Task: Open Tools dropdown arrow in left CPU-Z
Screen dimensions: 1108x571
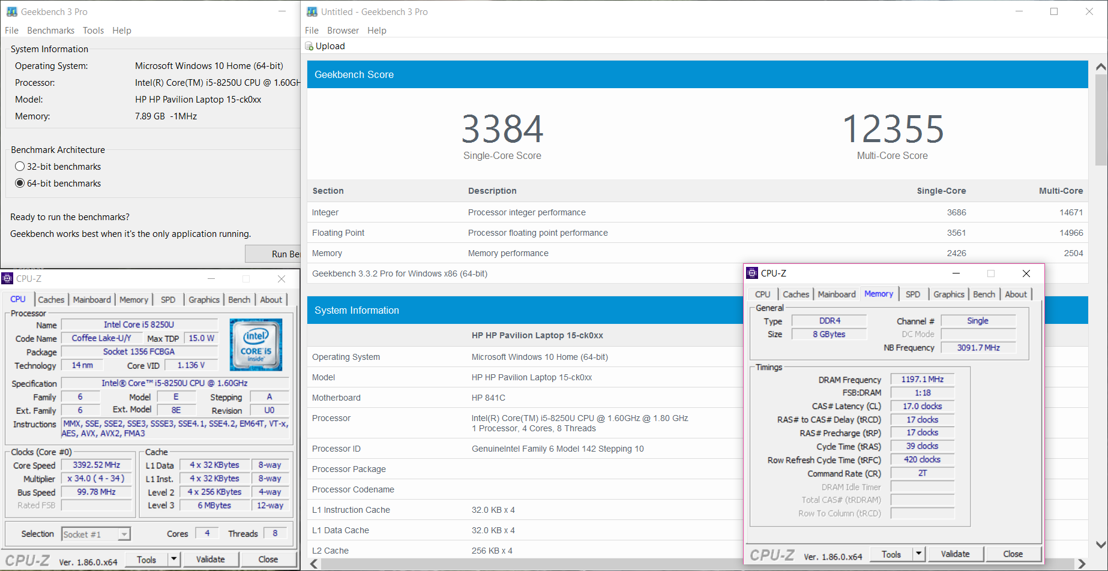Action: pyautogui.click(x=173, y=560)
